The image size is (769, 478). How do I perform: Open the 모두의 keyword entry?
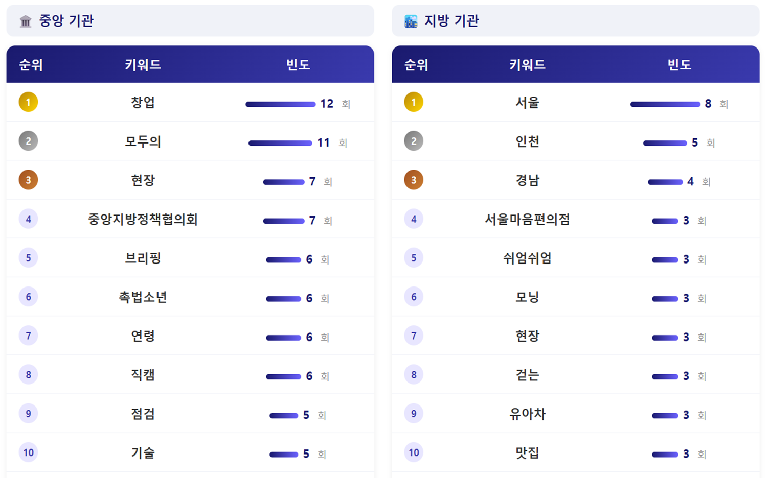pyautogui.click(x=143, y=141)
